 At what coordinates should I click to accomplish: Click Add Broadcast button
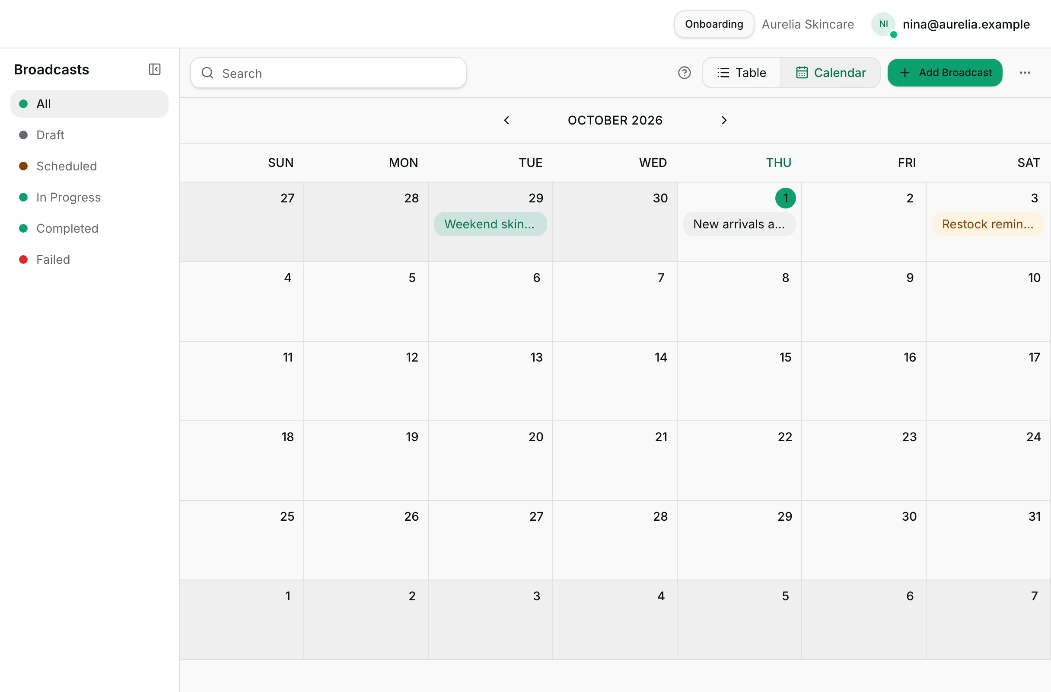point(945,73)
